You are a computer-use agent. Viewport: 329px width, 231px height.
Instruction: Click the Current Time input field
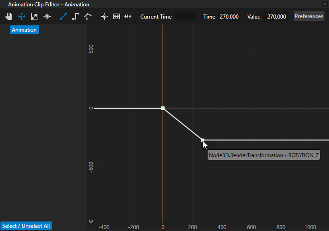coord(185,17)
